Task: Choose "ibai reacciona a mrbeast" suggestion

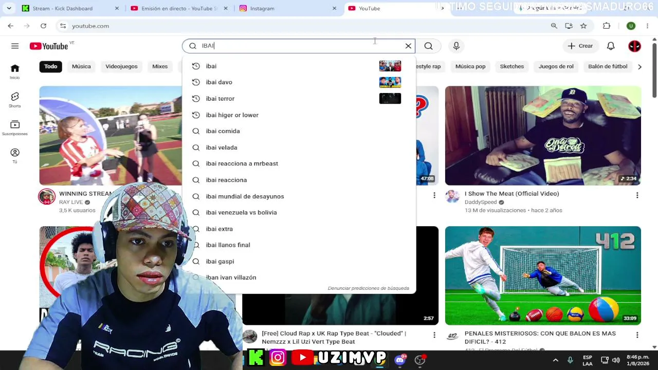Action: tap(298, 163)
